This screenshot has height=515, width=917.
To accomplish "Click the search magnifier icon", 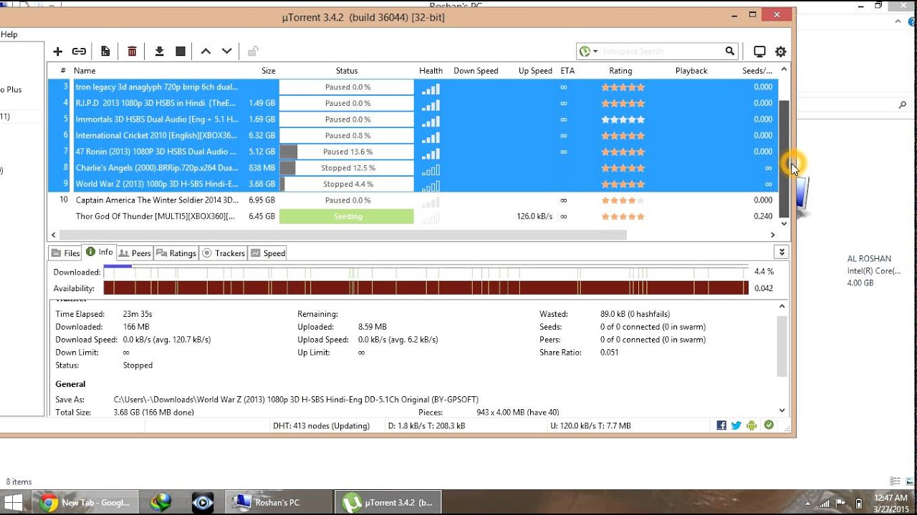I will click(x=729, y=51).
